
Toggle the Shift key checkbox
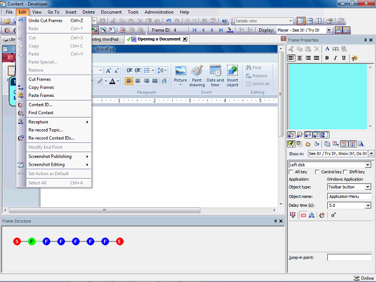[345, 172]
